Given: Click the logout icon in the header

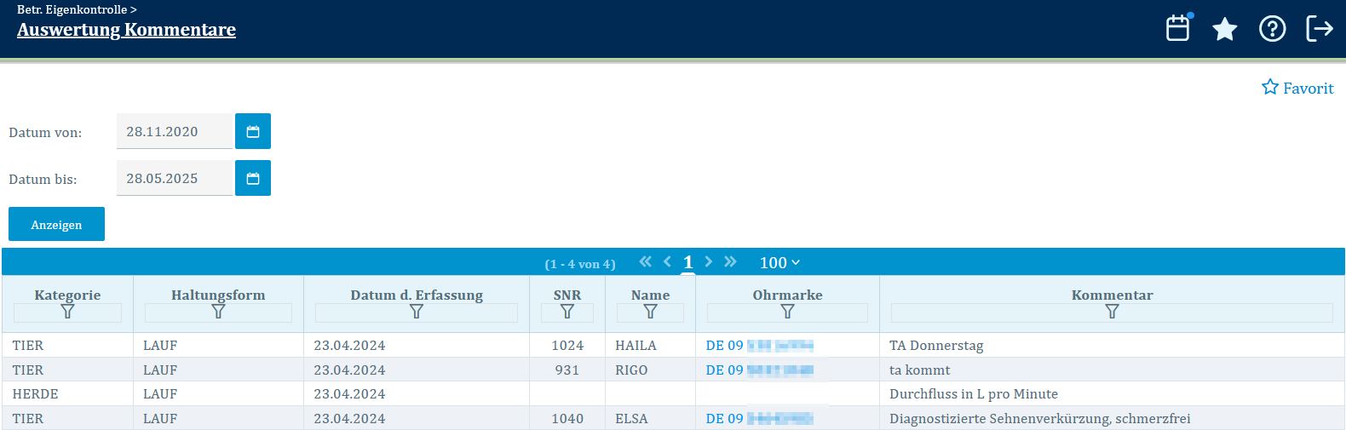Looking at the screenshot, I should click(x=1319, y=29).
